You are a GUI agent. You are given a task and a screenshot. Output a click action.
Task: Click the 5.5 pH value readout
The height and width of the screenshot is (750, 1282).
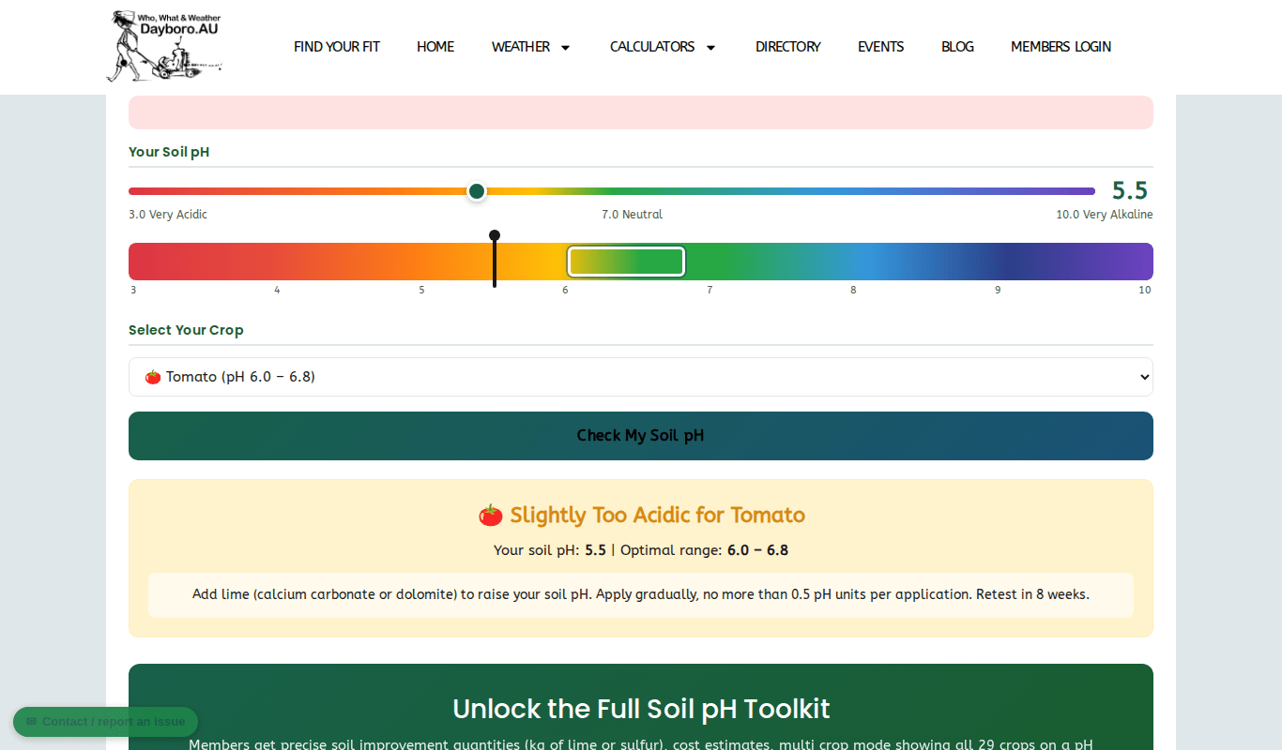tap(1130, 191)
